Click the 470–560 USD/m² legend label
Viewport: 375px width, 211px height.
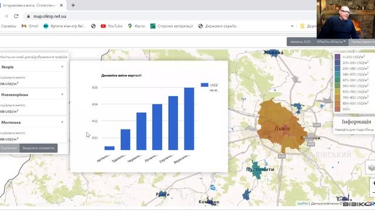[355, 80]
